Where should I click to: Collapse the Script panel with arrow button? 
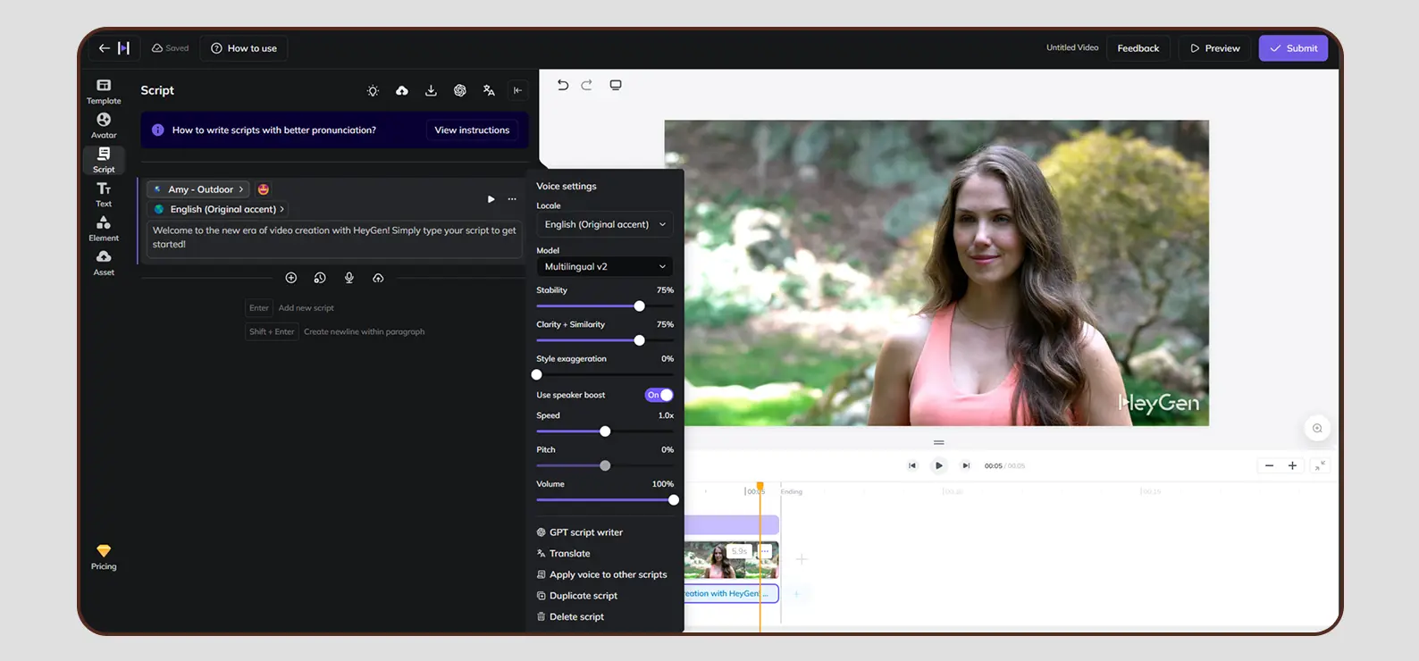click(517, 90)
